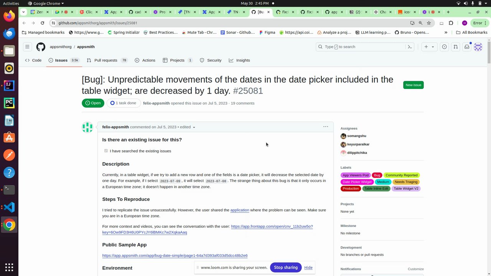The height and width of the screenshot is (276, 491).
Task: Select the 'Production' label
Action: (x=351, y=189)
